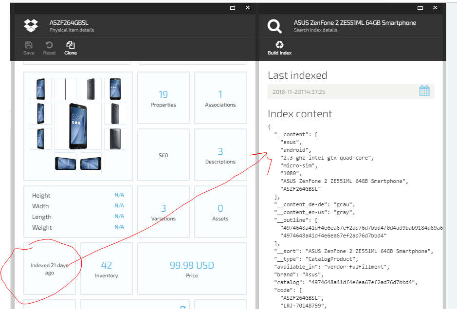The height and width of the screenshot is (309, 457).
Task: Open the 0 Assets tile
Action: (x=220, y=211)
